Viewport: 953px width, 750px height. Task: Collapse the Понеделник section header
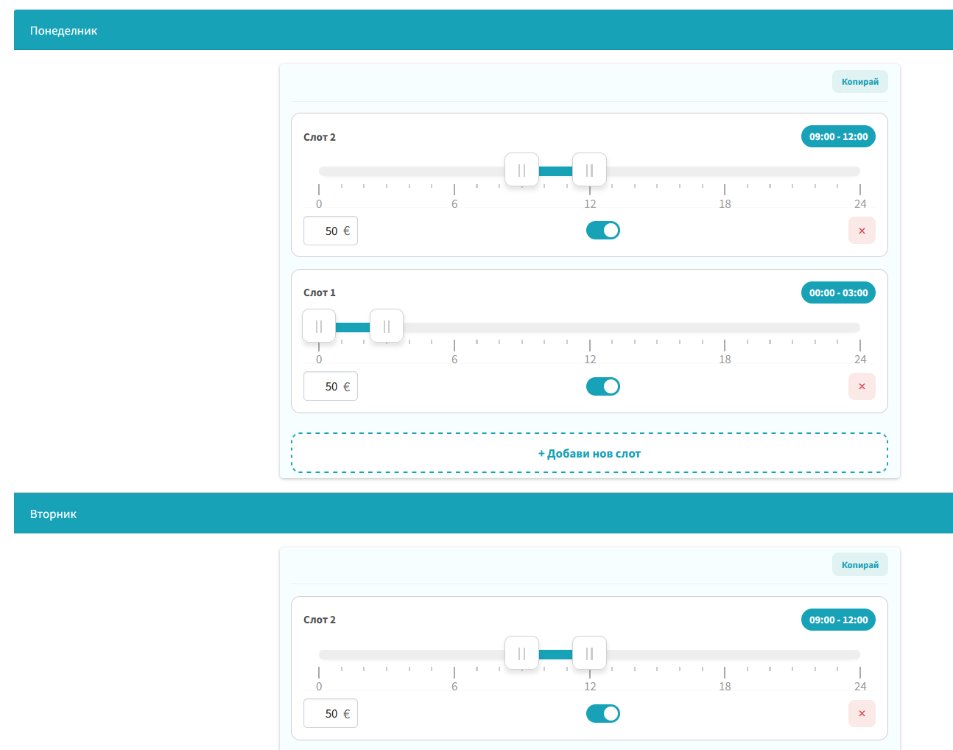pos(483,30)
